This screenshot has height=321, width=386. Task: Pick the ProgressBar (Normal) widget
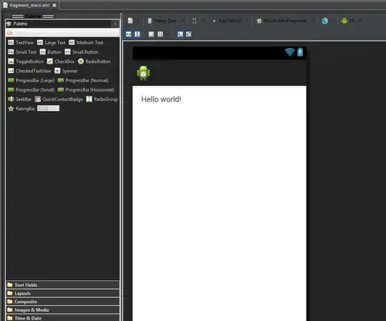click(x=83, y=80)
